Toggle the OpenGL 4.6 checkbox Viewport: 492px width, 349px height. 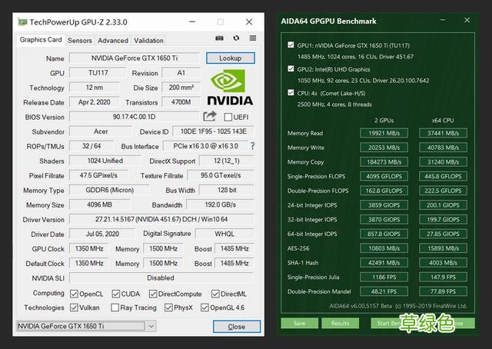pyautogui.click(x=204, y=307)
